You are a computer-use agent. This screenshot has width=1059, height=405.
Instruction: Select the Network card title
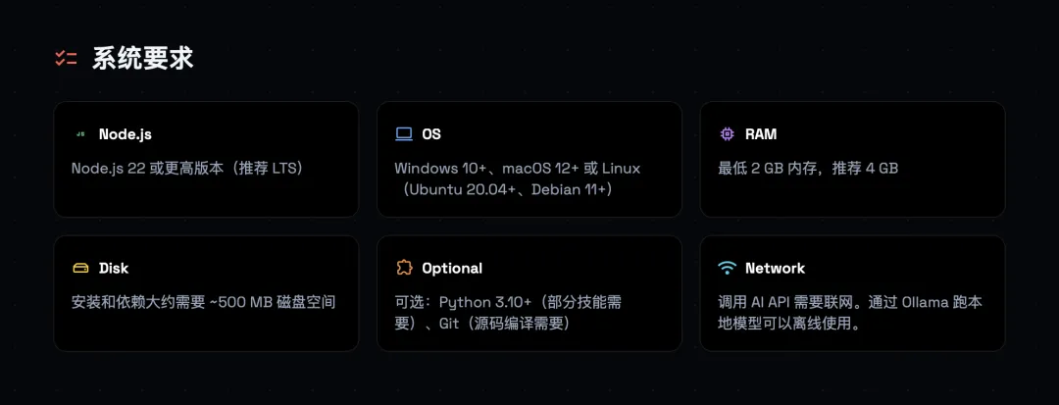click(775, 268)
